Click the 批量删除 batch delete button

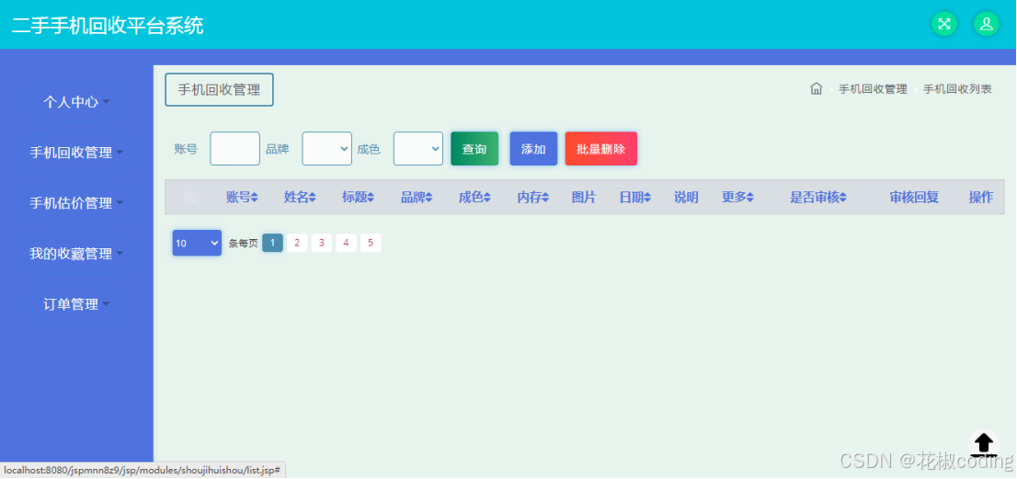pos(600,149)
